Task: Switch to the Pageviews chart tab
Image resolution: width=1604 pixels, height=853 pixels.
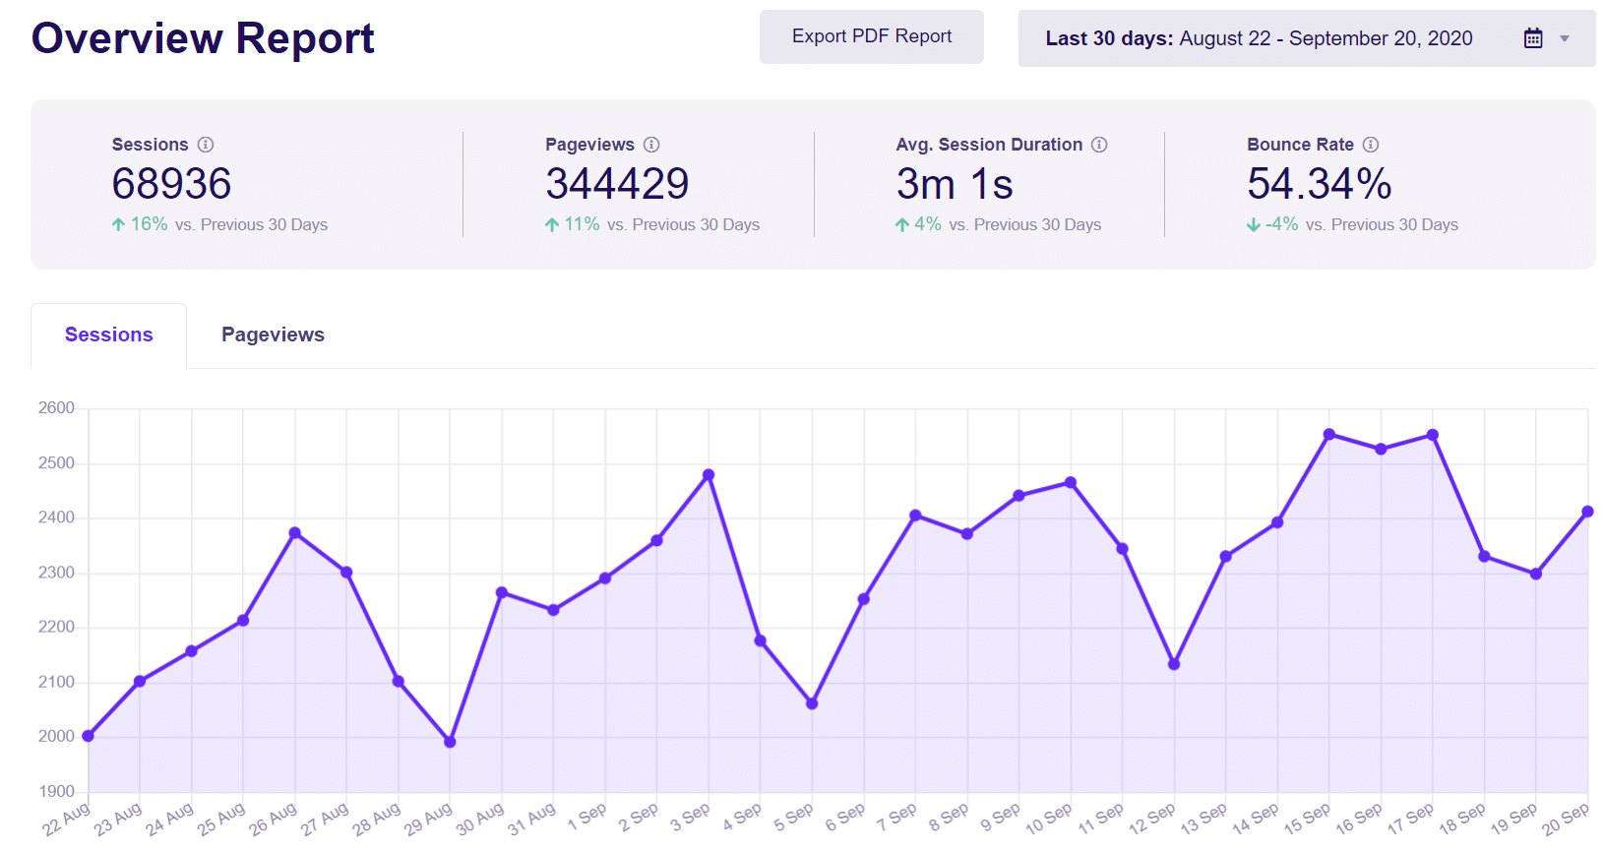Action: 273,335
